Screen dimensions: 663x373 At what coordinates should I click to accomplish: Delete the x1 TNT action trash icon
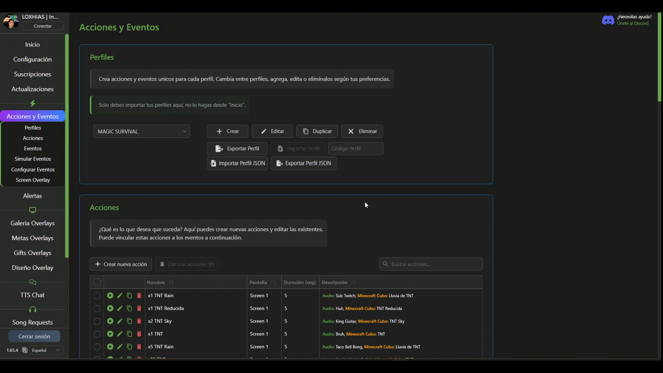139,334
